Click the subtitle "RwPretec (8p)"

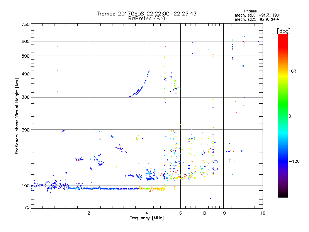tap(146, 19)
